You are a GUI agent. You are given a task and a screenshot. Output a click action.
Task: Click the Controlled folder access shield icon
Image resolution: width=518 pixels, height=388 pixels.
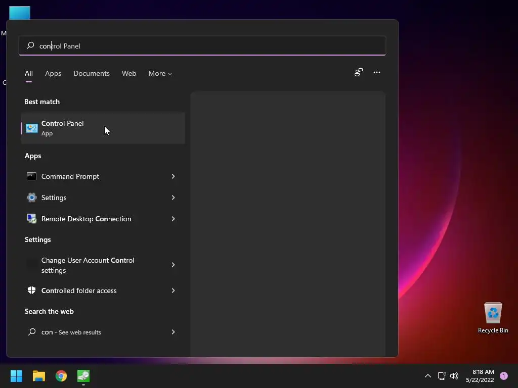[31, 290]
